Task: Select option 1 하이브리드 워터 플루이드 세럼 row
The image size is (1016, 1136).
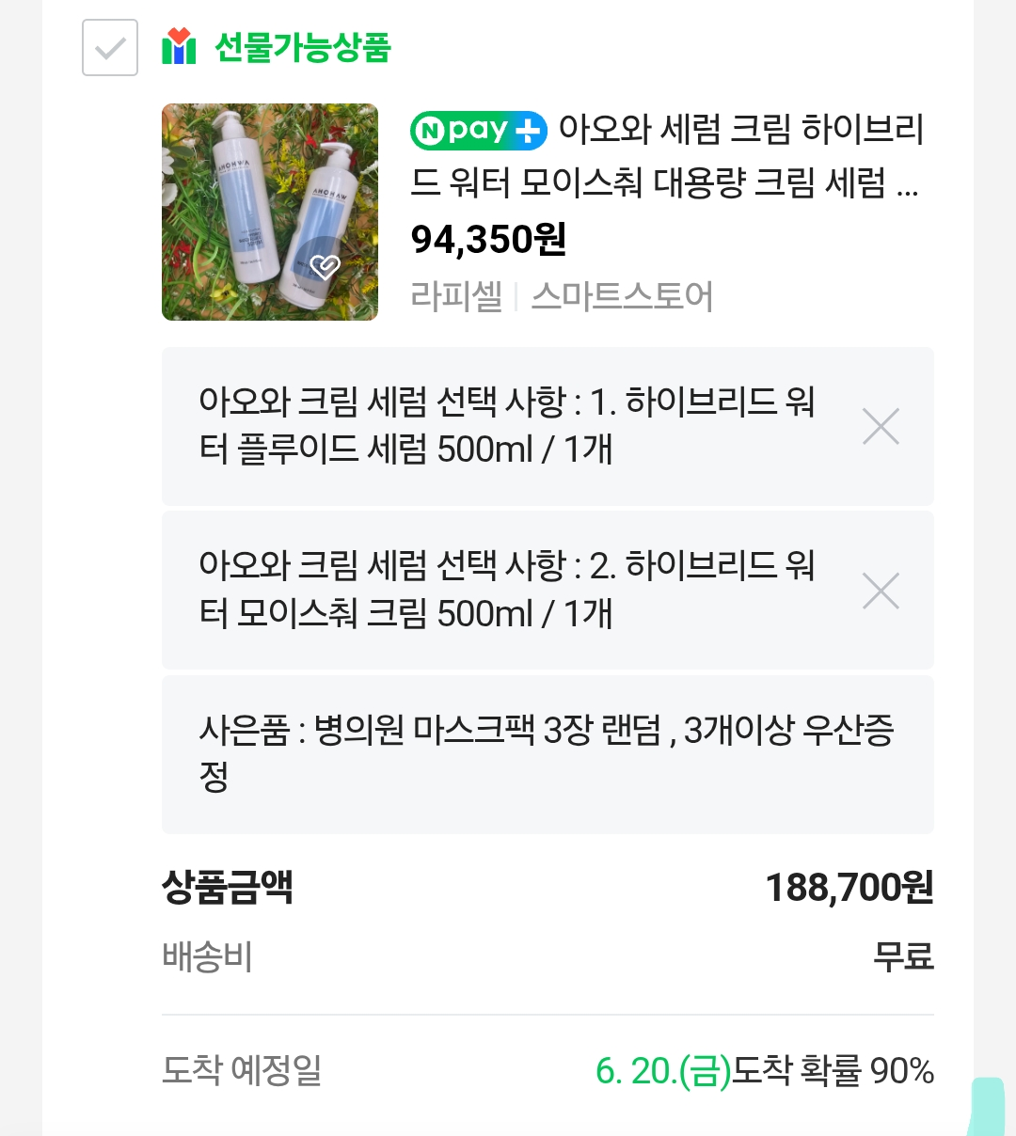Action: tap(548, 426)
